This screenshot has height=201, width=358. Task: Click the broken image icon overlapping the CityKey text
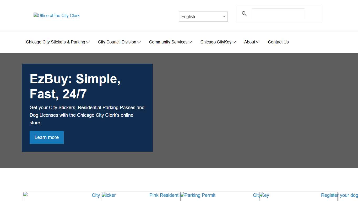pos(261,194)
